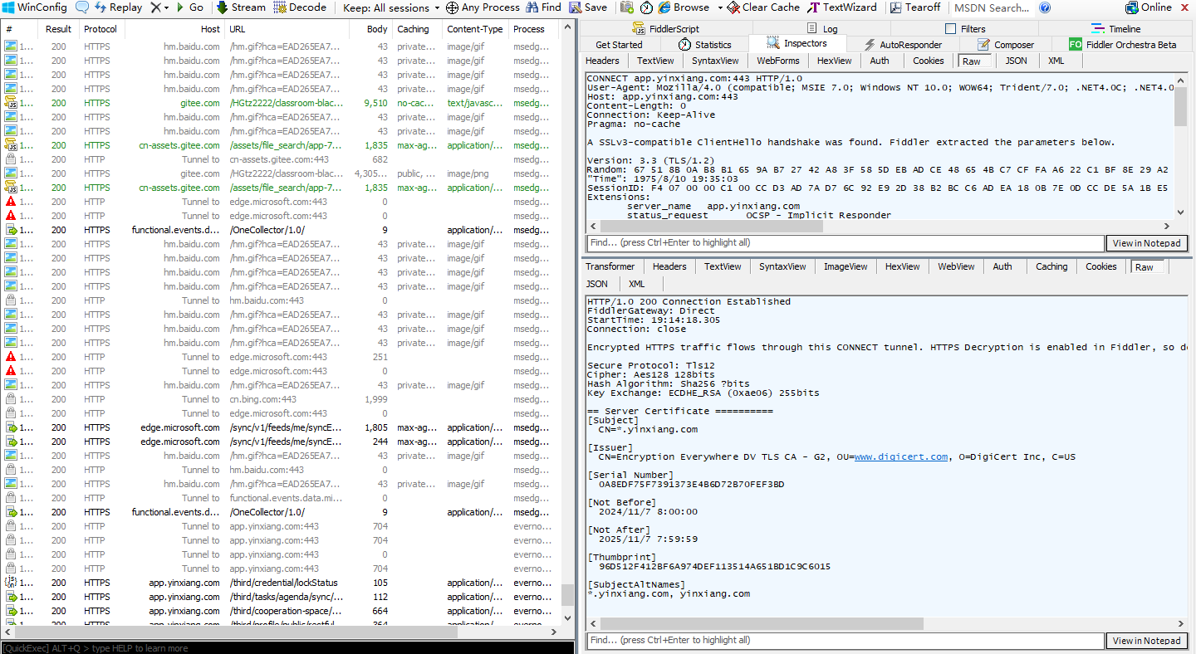Select response WebView tab

tap(956, 266)
